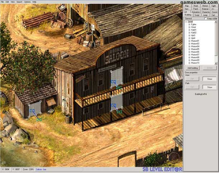
Task: Expand the Maison01 tree node
Action: click(189, 41)
